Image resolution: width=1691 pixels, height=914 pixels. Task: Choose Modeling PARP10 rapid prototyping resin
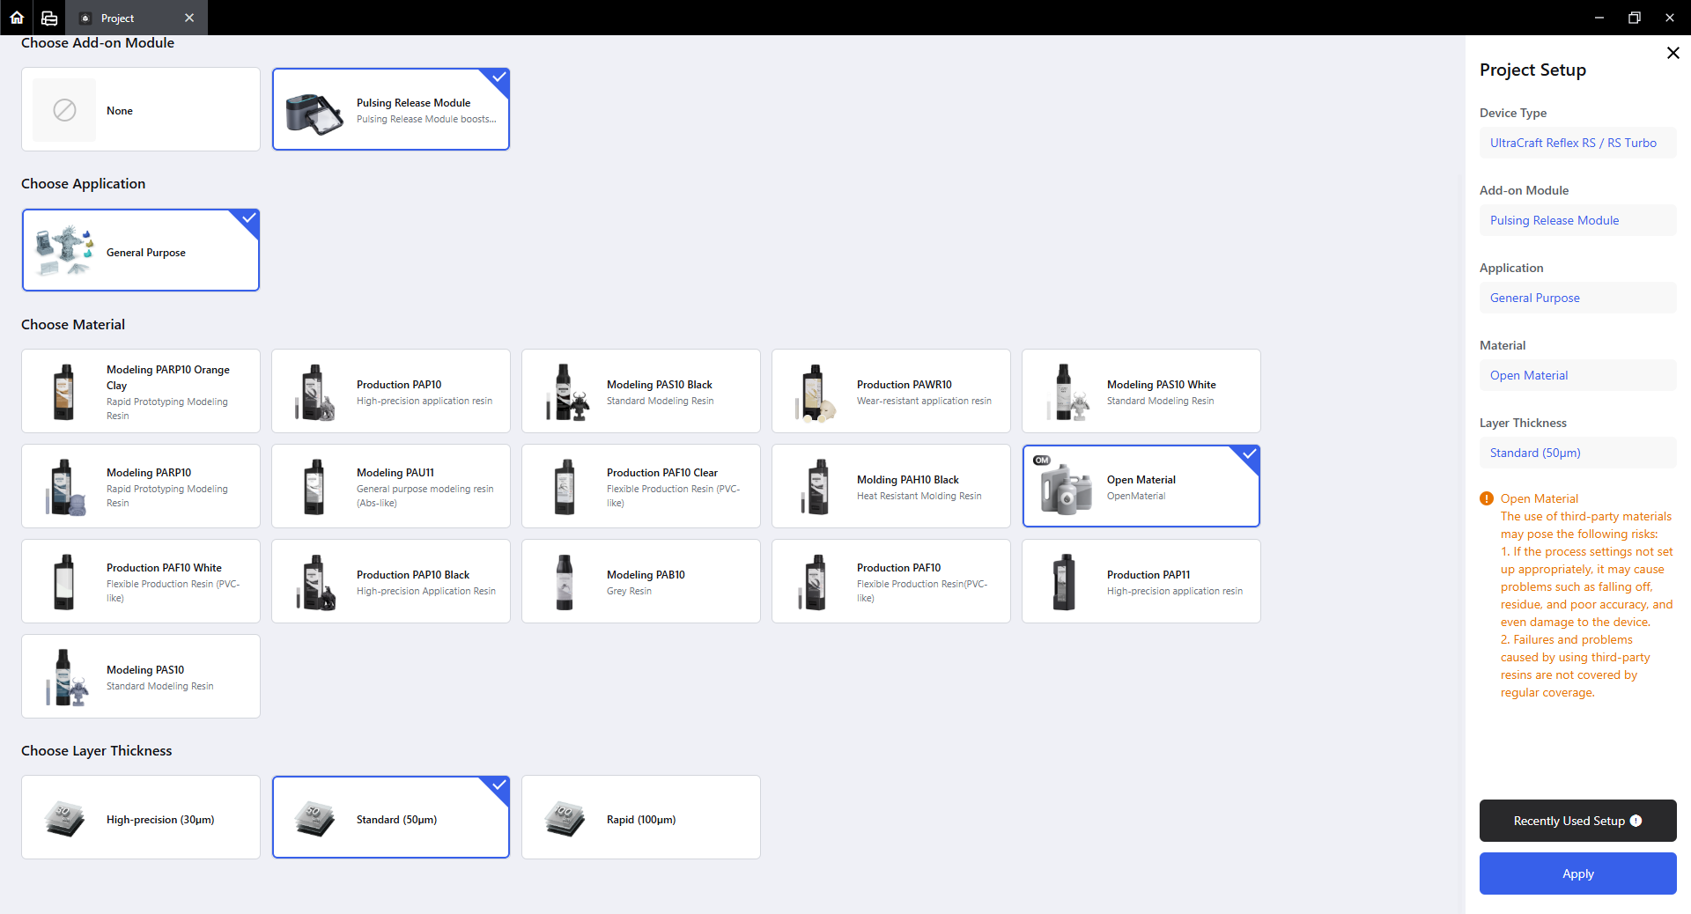(x=141, y=486)
